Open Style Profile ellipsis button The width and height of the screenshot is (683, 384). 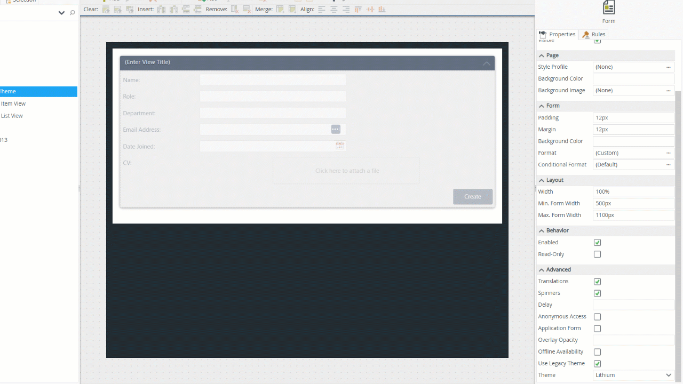coord(668,67)
